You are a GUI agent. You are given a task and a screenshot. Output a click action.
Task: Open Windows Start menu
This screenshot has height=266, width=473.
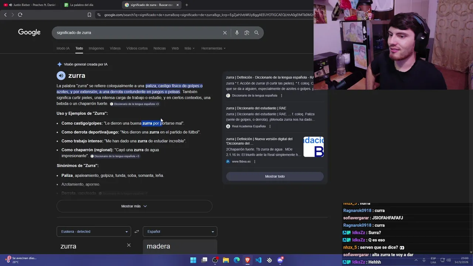(x=193, y=260)
